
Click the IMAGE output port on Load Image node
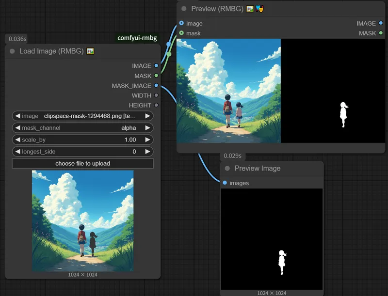click(x=156, y=66)
